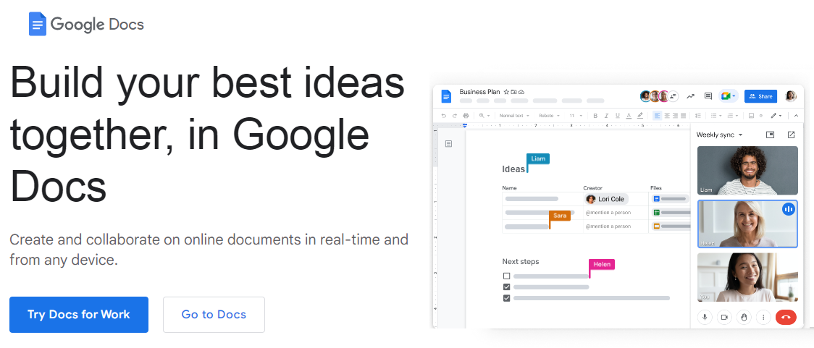
Task: Click the Ideas heading text
Action: [513, 169]
